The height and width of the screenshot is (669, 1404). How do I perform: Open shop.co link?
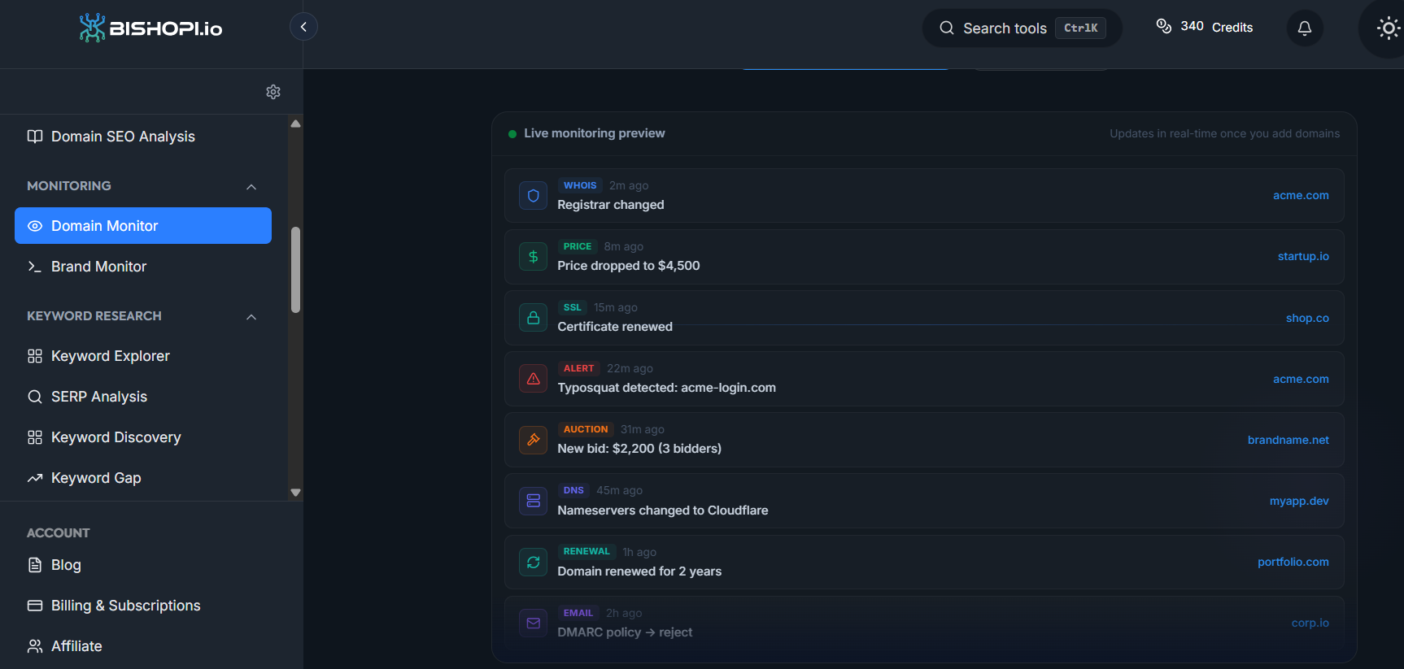[x=1307, y=318]
